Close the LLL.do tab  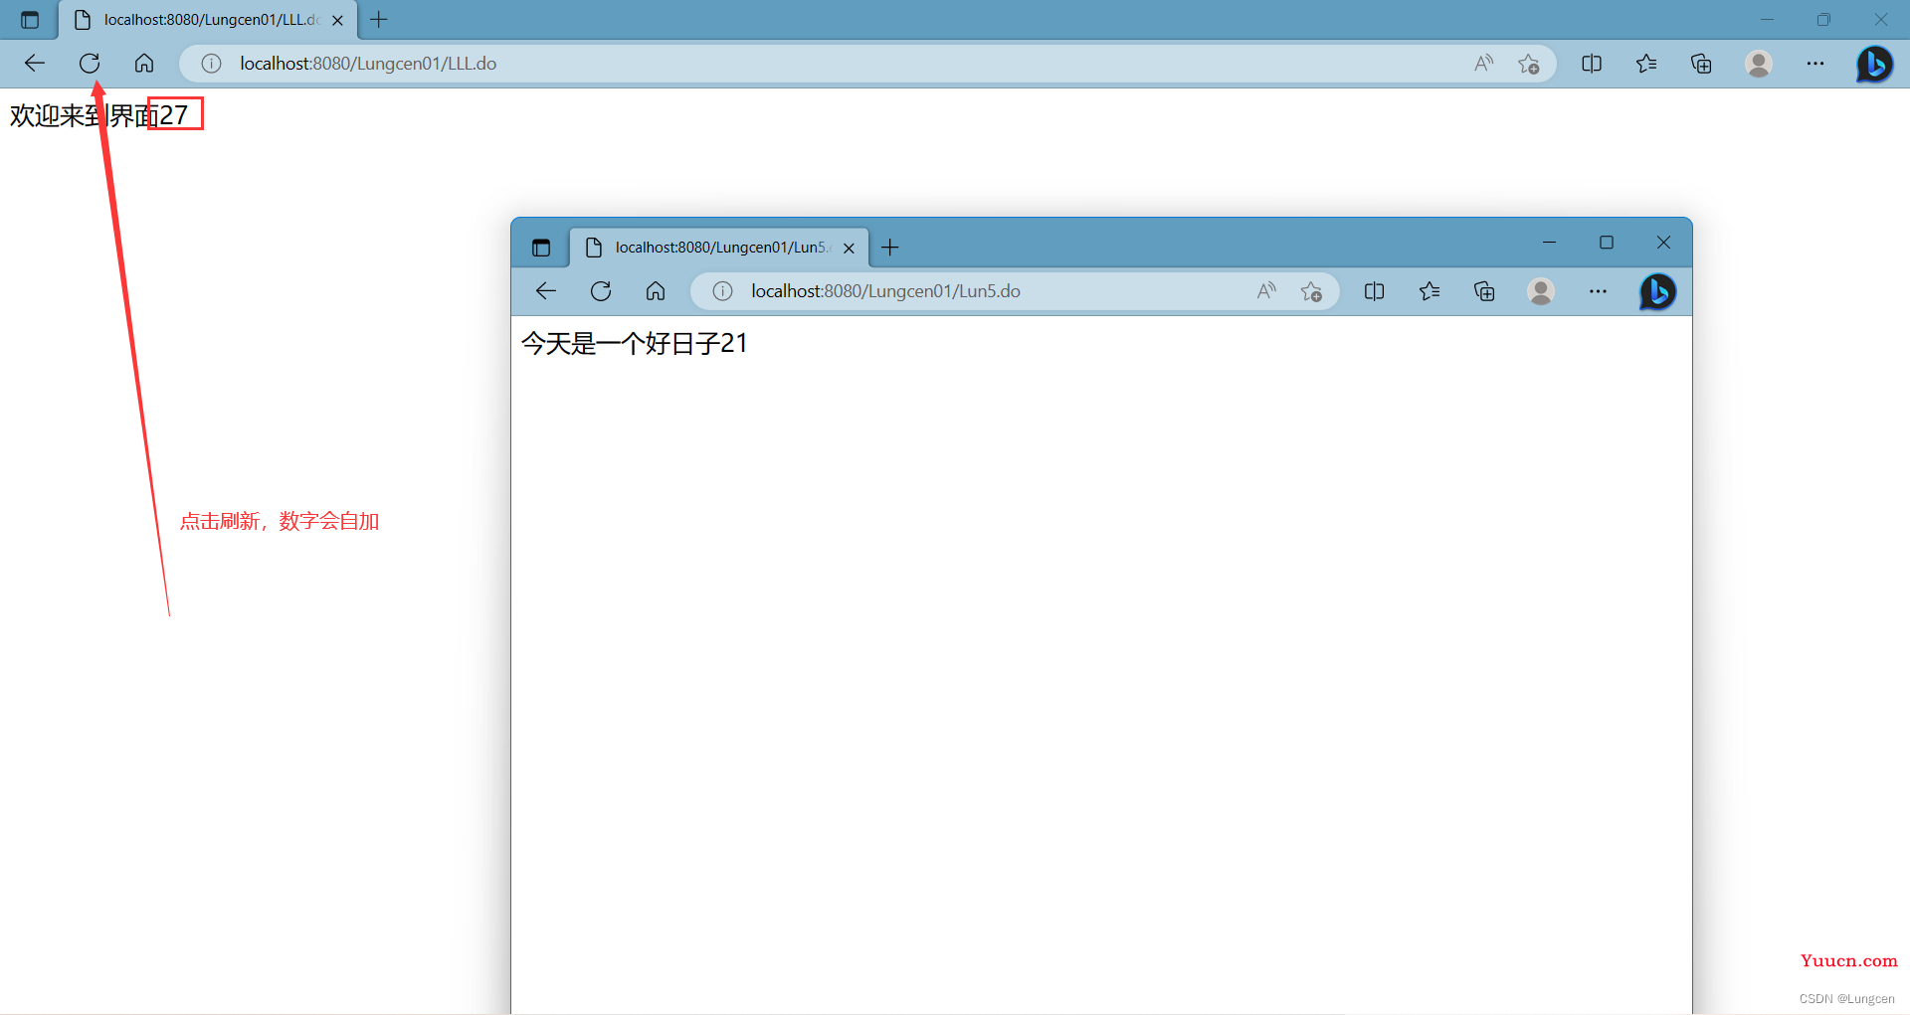click(x=337, y=20)
